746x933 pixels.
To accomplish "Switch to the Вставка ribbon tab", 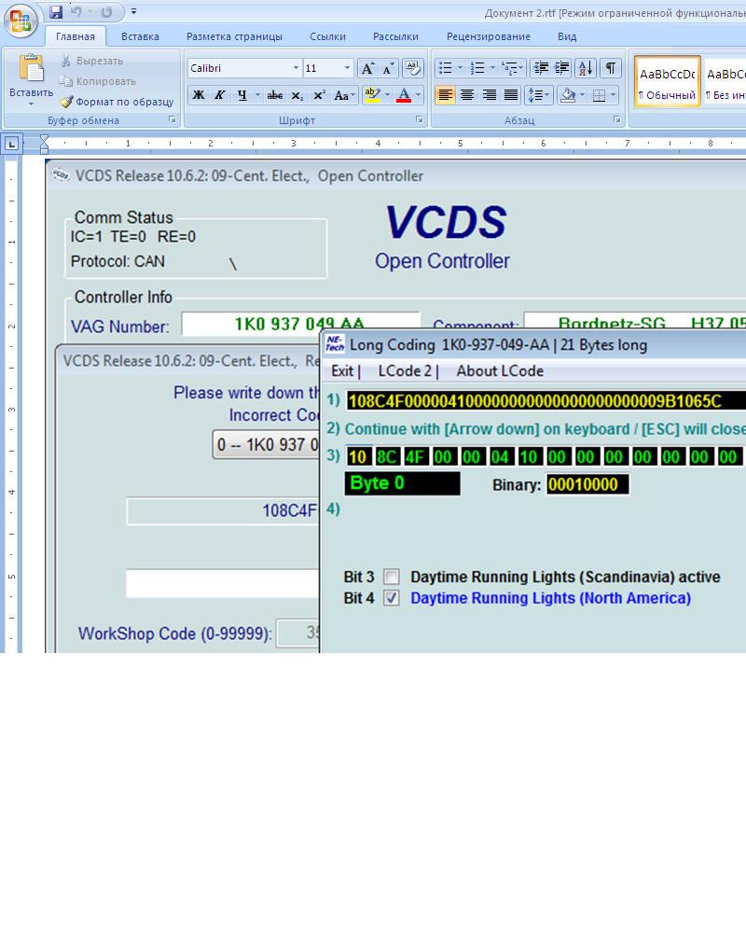I will (140, 36).
